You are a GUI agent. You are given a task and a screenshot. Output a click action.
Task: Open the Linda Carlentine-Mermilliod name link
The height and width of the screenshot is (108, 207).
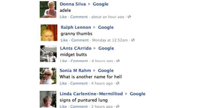[91, 94]
